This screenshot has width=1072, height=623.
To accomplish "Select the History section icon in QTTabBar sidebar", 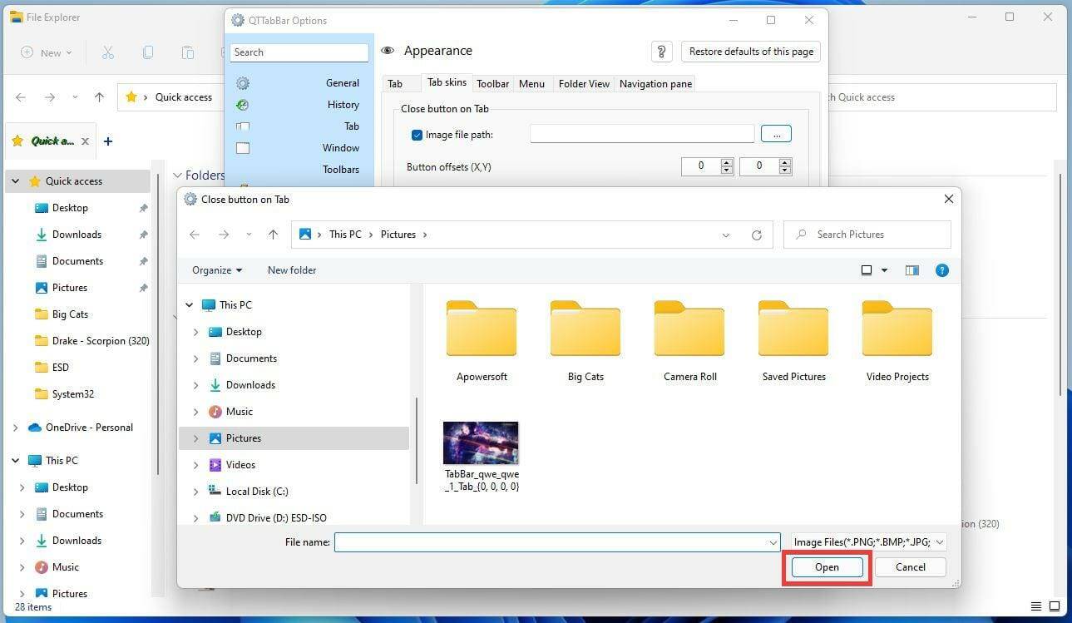I will pyautogui.click(x=241, y=104).
